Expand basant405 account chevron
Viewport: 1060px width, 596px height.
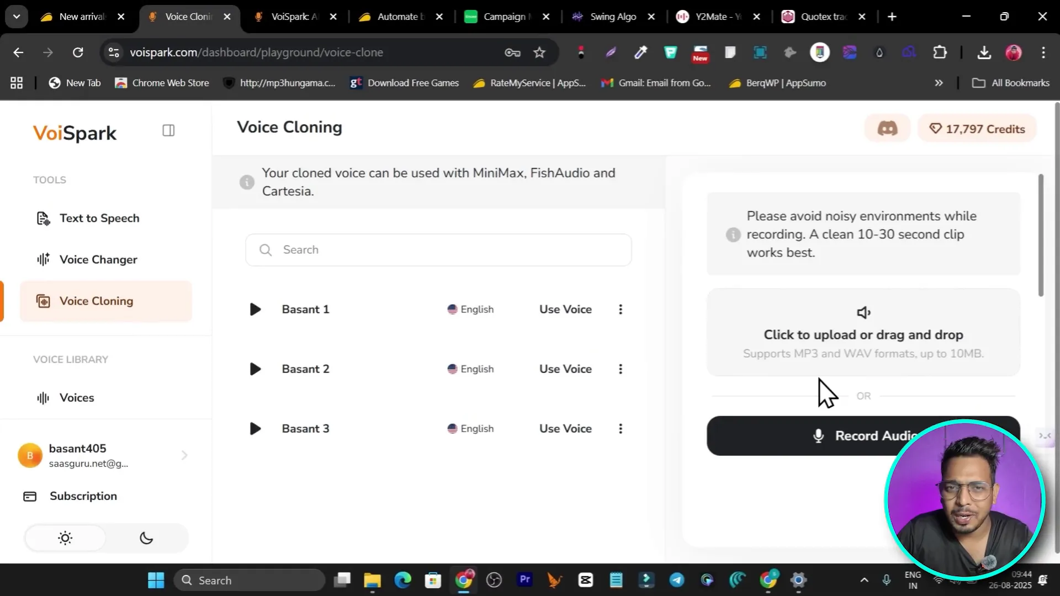click(184, 455)
